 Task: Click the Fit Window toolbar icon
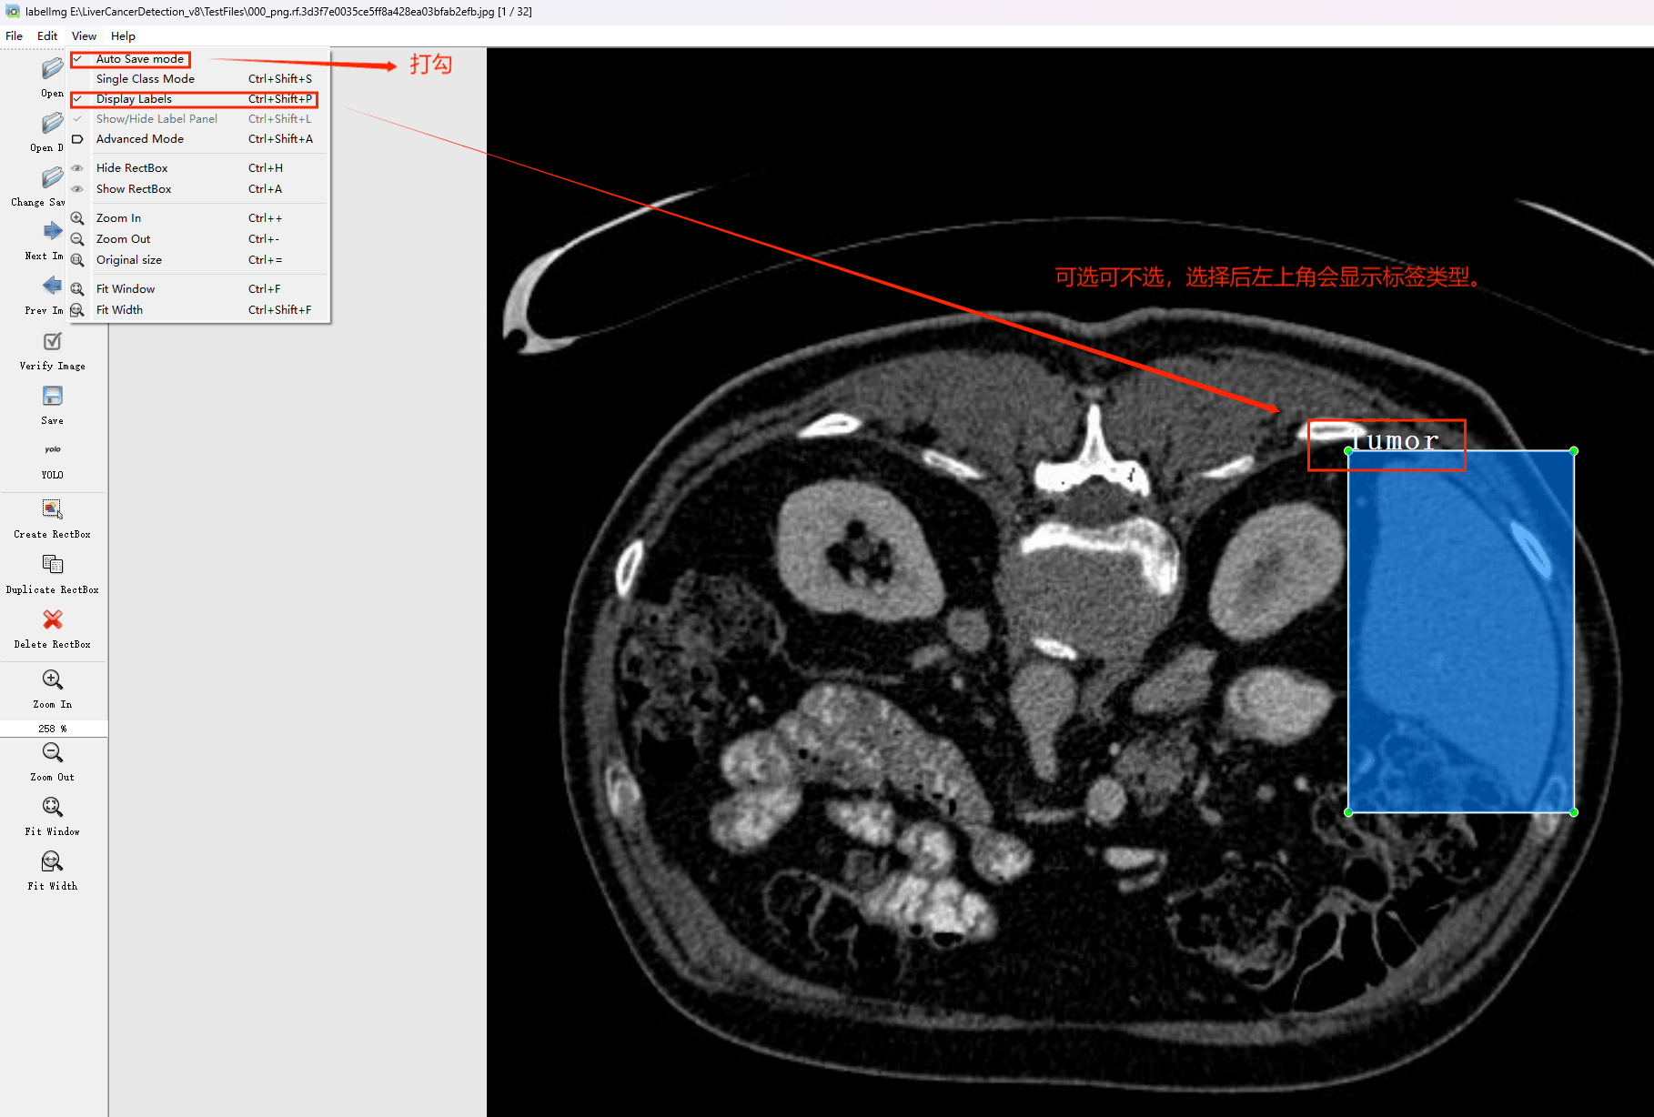(x=53, y=808)
